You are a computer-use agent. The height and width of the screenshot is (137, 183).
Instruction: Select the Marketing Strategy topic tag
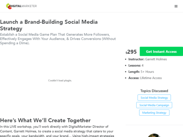pos(154,113)
